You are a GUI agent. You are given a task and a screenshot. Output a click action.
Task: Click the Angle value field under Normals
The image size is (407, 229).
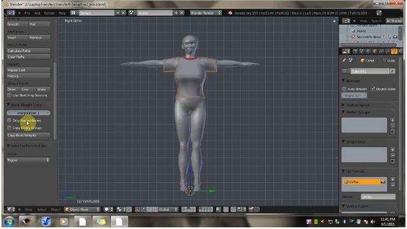(x=354, y=95)
